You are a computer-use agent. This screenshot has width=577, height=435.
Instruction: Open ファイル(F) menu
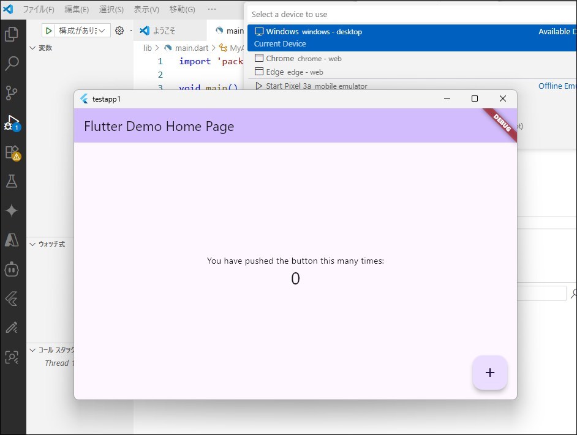[x=39, y=9]
